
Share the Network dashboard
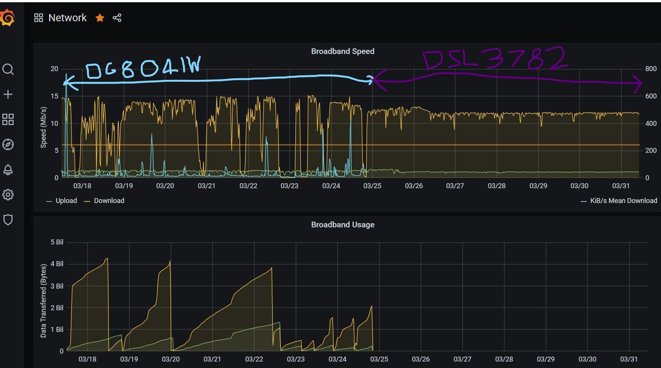[x=117, y=18]
